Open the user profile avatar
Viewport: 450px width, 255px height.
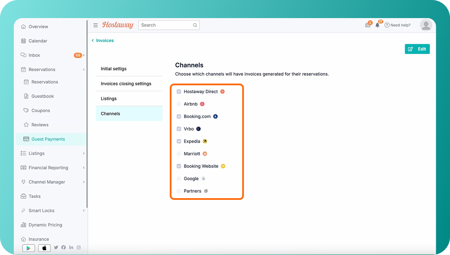click(426, 25)
